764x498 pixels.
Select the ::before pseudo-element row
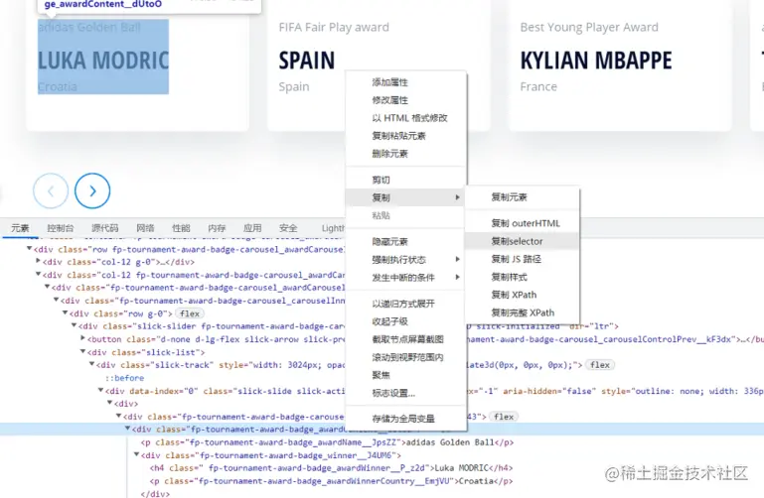tap(125, 378)
